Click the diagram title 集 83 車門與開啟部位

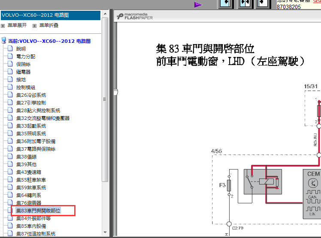click(x=205, y=48)
